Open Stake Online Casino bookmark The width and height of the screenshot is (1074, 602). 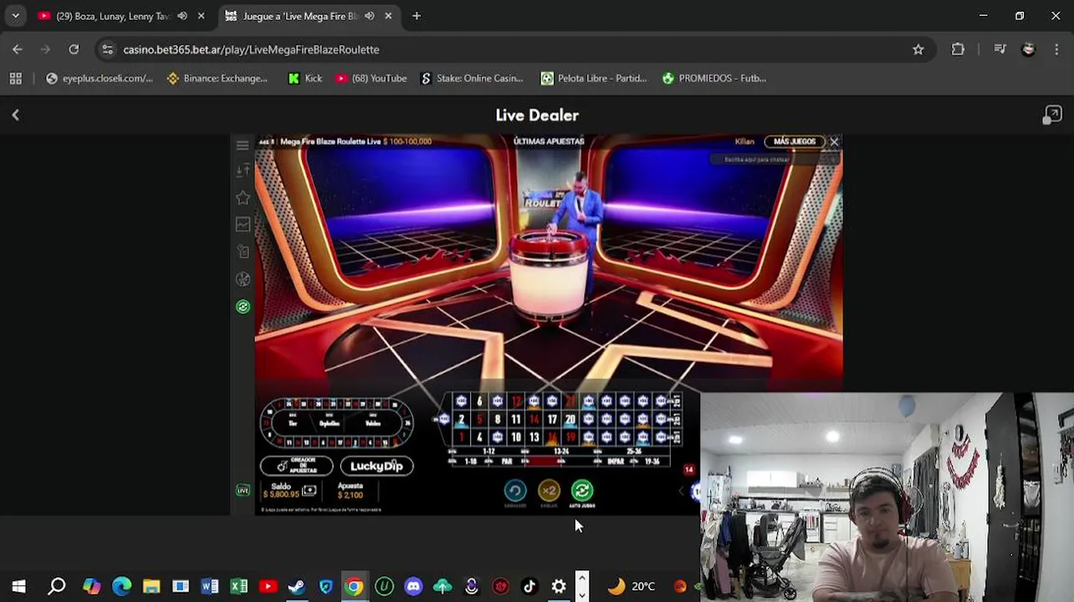point(473,78)
